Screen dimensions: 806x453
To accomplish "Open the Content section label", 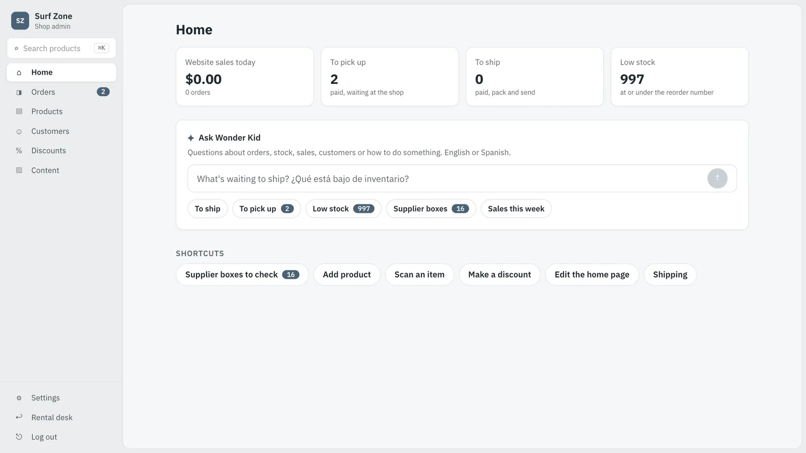I will coord(45,171).
